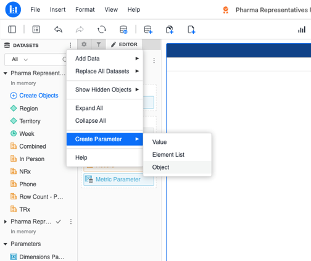Click the add page icon in the toolbar
This screenshot has height=261, width=311.
[191, 30]
